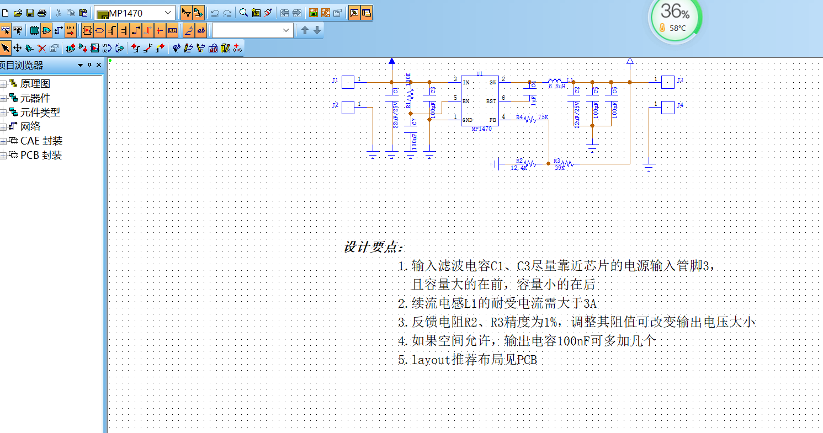Select the arrow pointer tool in Design toolbar
This screenshot has width=823, height=433.
click(5, 48)
